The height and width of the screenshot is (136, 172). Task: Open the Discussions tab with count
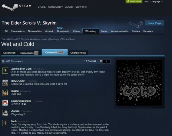pyautogui.click(x=30, y=53)
